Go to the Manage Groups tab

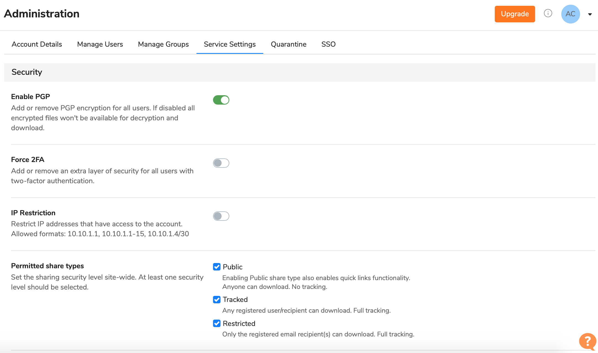(x=163, y=44)
